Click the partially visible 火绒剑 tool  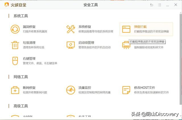(26, 116)
